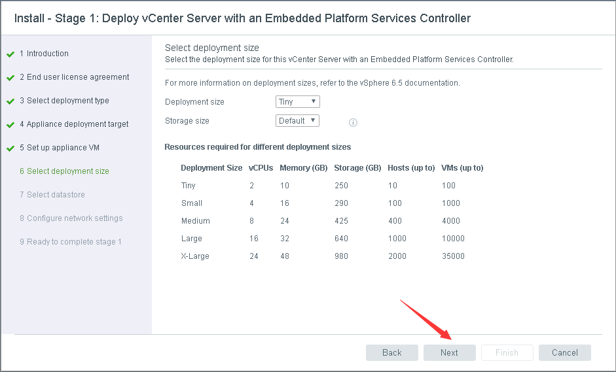The height and width of the screenshot is (372, 616).
Task: Click checkmark beside Select deployment type
Action: 10,101
